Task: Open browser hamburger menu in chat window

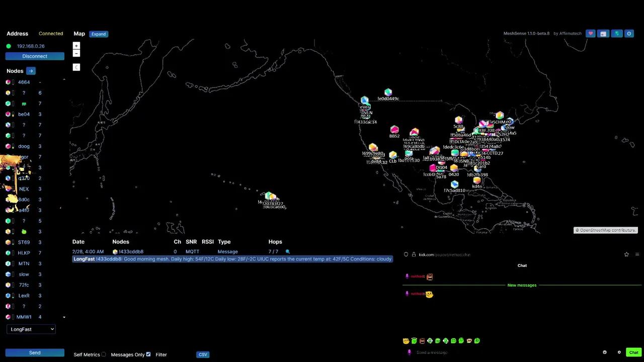Action: [637, 254]
